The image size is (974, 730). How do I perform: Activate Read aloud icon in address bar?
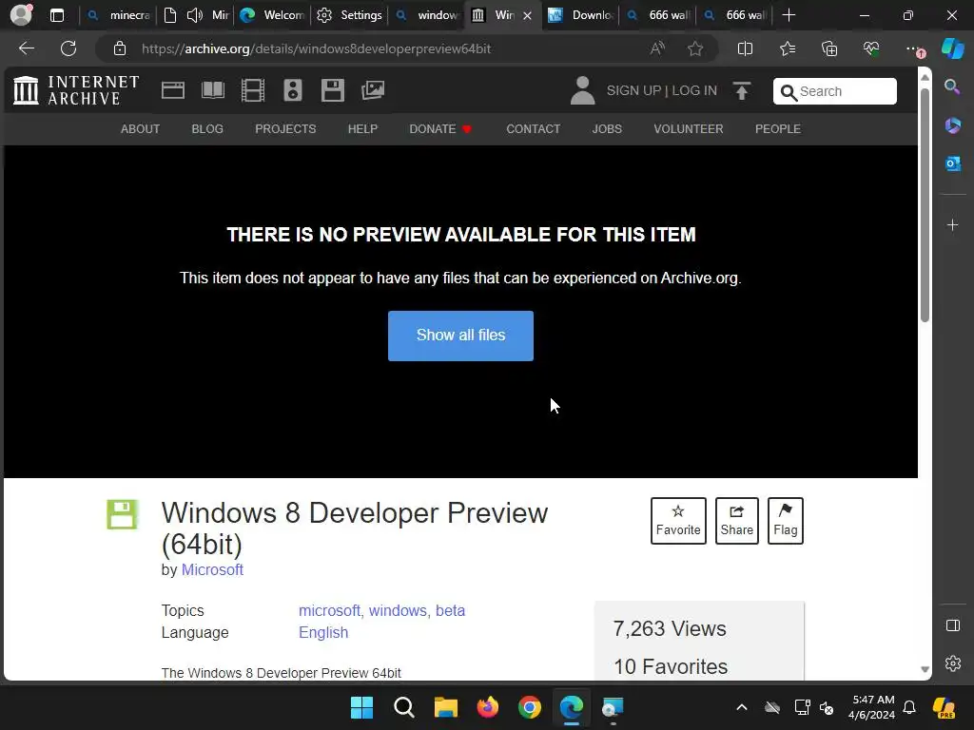(x=657, y=48)
